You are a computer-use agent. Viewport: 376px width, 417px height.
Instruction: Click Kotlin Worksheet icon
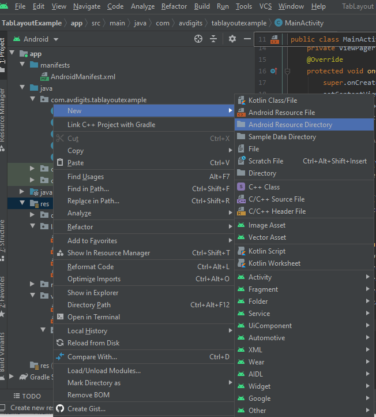click(x=242, y=263)
